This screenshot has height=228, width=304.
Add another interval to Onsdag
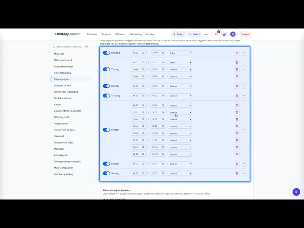[x=244, y=86]
